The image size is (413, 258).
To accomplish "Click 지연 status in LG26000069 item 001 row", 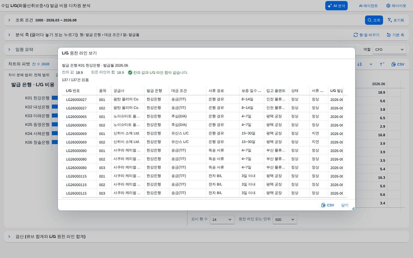I will pos(315,133).
